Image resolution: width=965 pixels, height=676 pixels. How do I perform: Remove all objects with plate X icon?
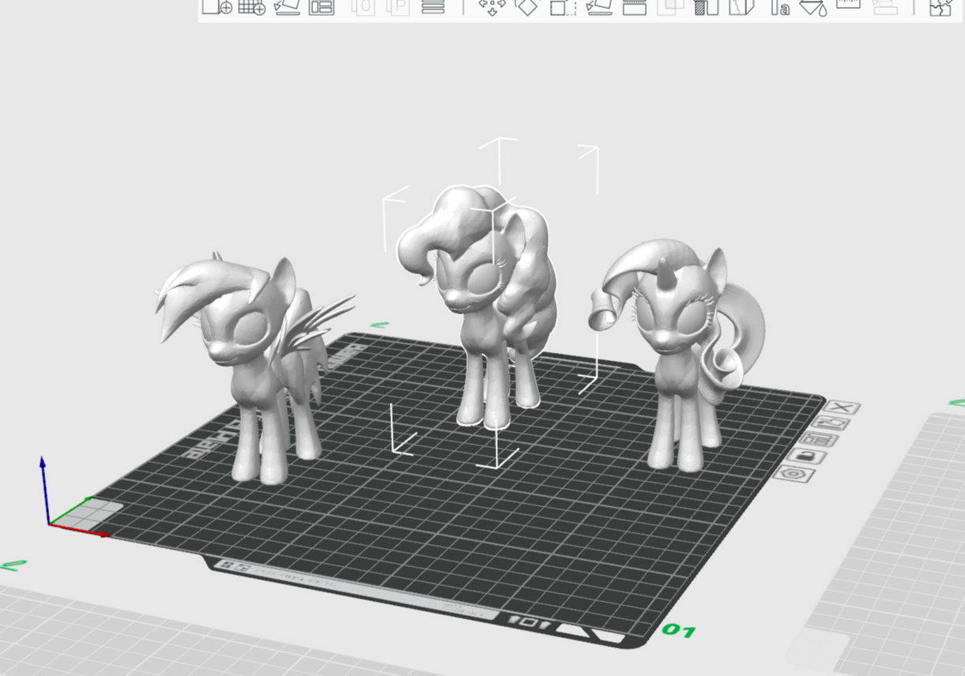pyautogui.click(x=843, y=407)
